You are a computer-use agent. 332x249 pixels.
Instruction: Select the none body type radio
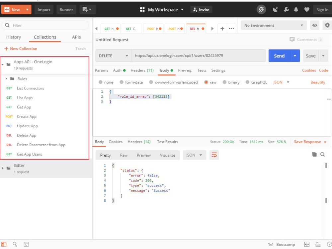[x=100, y=82]
